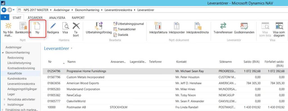Viewport: 288px width, 111px height.
Task: Open the blue application menu dropdown
Action: (5, 17)
